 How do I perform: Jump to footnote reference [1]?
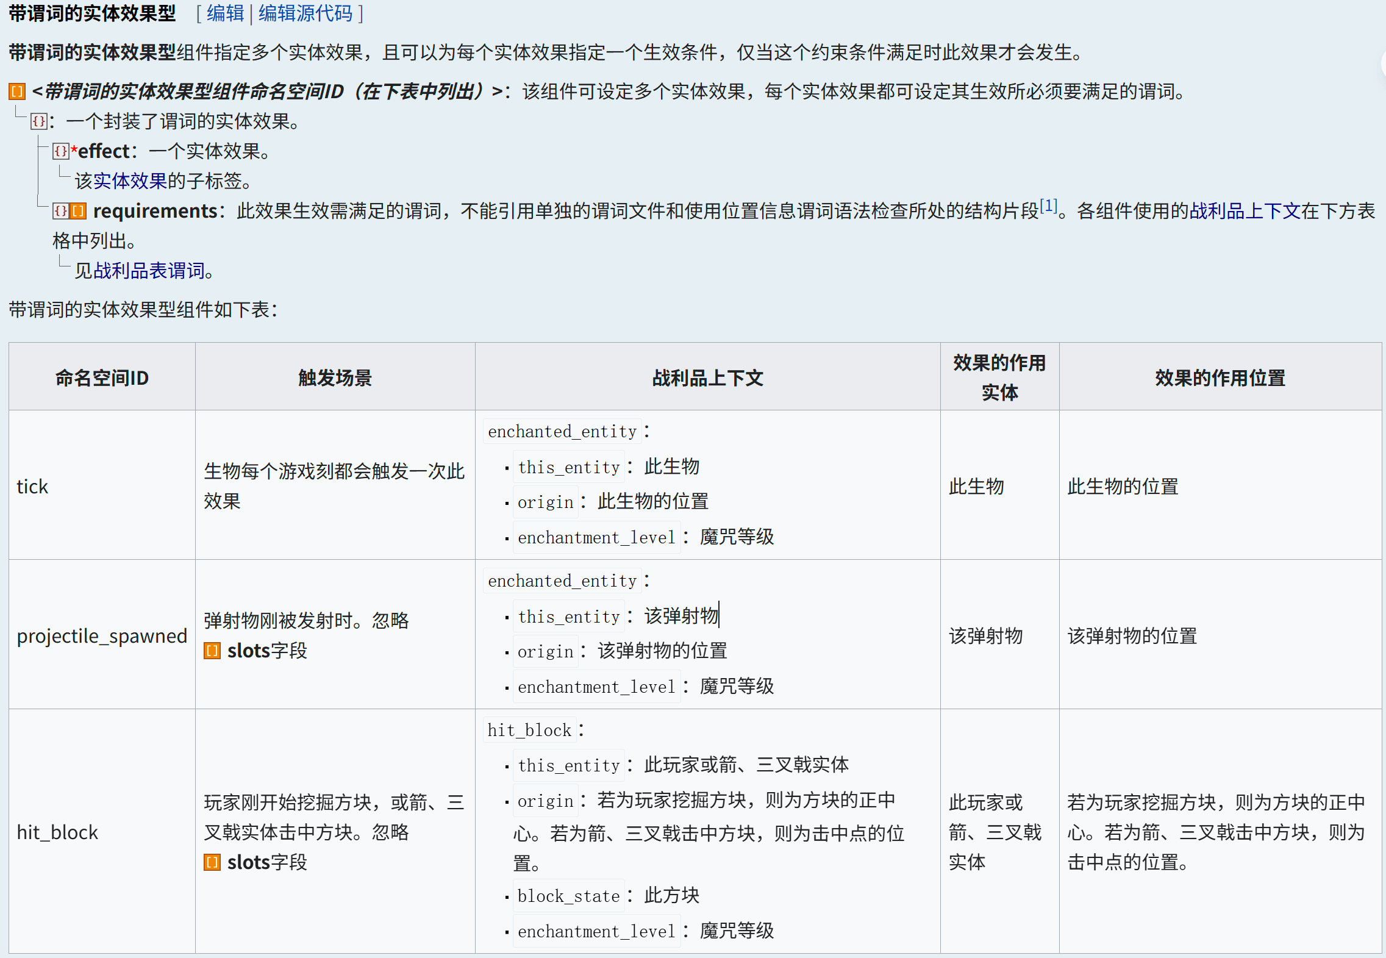[1048, 206]
